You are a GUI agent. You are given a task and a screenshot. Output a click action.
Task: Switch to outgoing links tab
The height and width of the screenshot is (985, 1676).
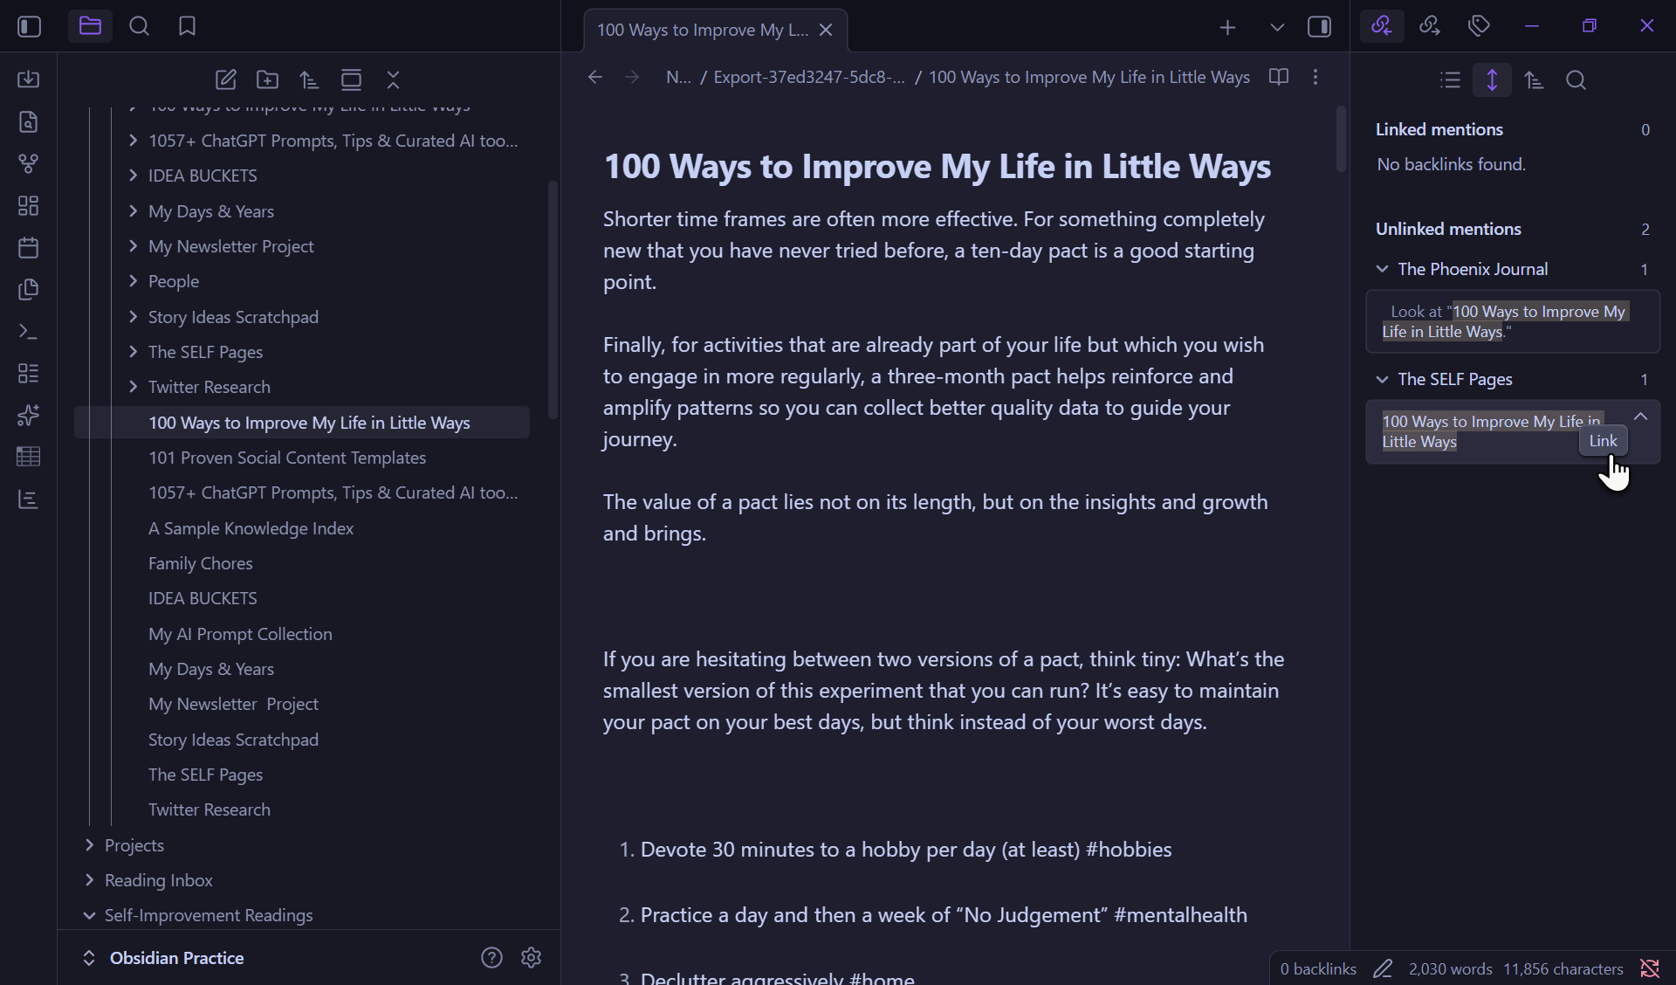click(x=1429, y=25)
